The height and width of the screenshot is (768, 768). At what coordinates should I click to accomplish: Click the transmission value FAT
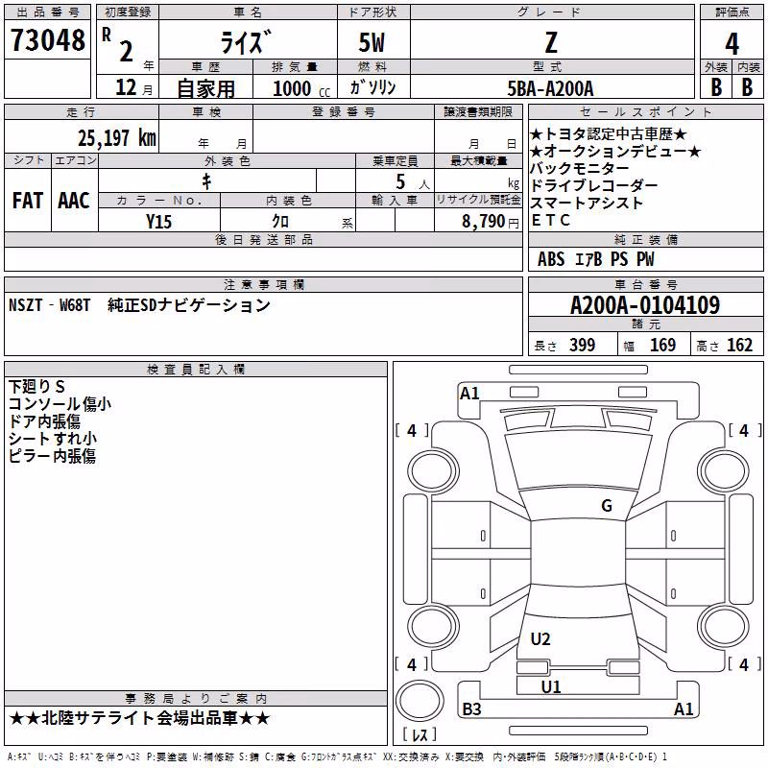pyautogui.click(x=28, y=201)
